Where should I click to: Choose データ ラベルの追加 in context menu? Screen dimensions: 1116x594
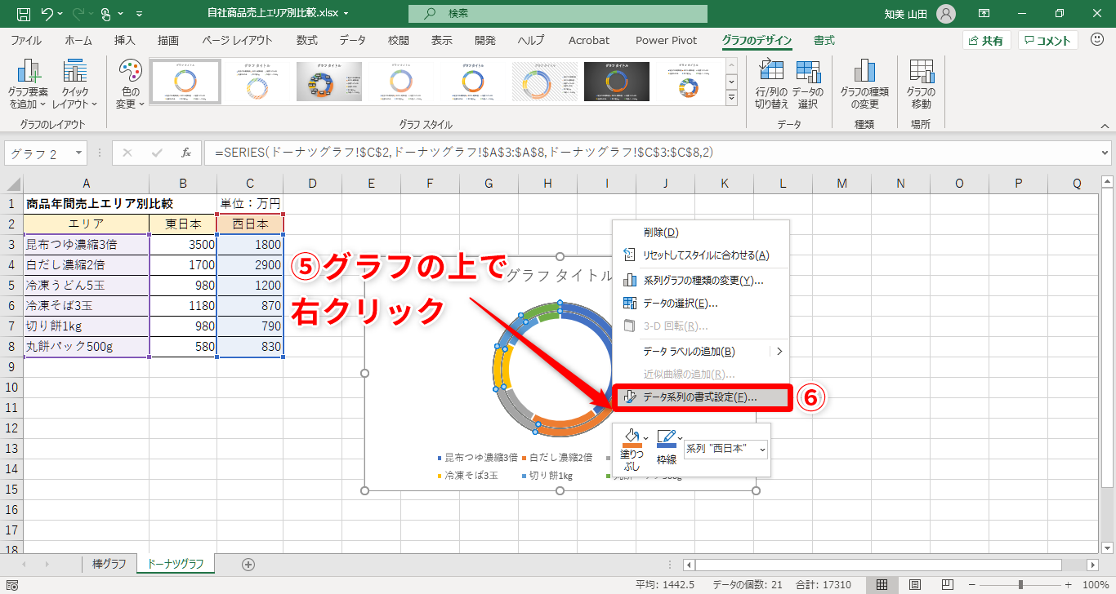click(x=702, y=352)
